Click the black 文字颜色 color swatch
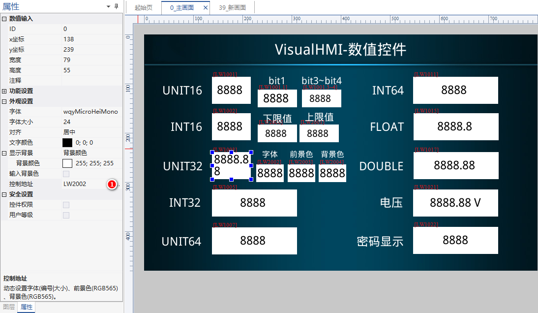Viewport: 538px width, 313px height. point(67,143)
